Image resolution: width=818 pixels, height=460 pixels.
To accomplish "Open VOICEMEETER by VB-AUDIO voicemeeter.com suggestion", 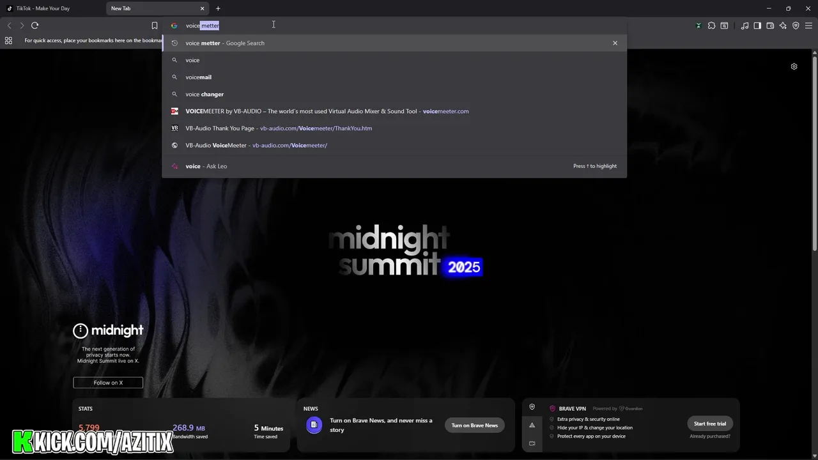I will pos(394,111).
